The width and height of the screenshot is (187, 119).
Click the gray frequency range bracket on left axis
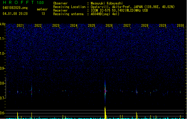point(6,88)
